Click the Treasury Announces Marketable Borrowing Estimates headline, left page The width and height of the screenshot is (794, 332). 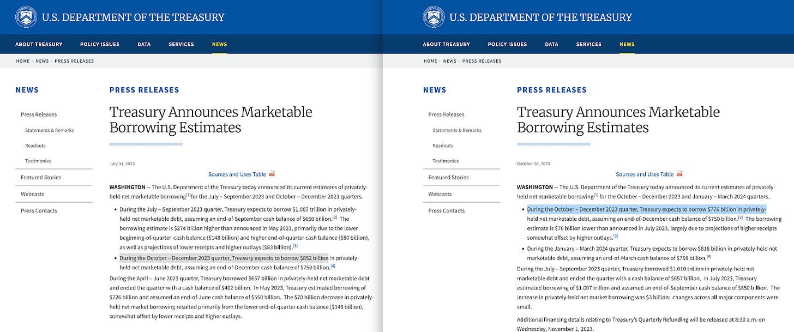tap(210, 120)
